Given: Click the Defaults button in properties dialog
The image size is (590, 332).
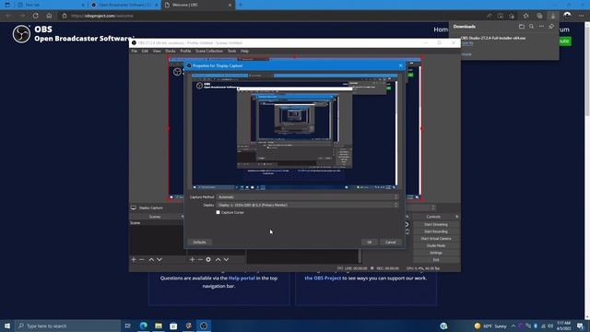Looking at the screenshot, I should coord(199,242).
